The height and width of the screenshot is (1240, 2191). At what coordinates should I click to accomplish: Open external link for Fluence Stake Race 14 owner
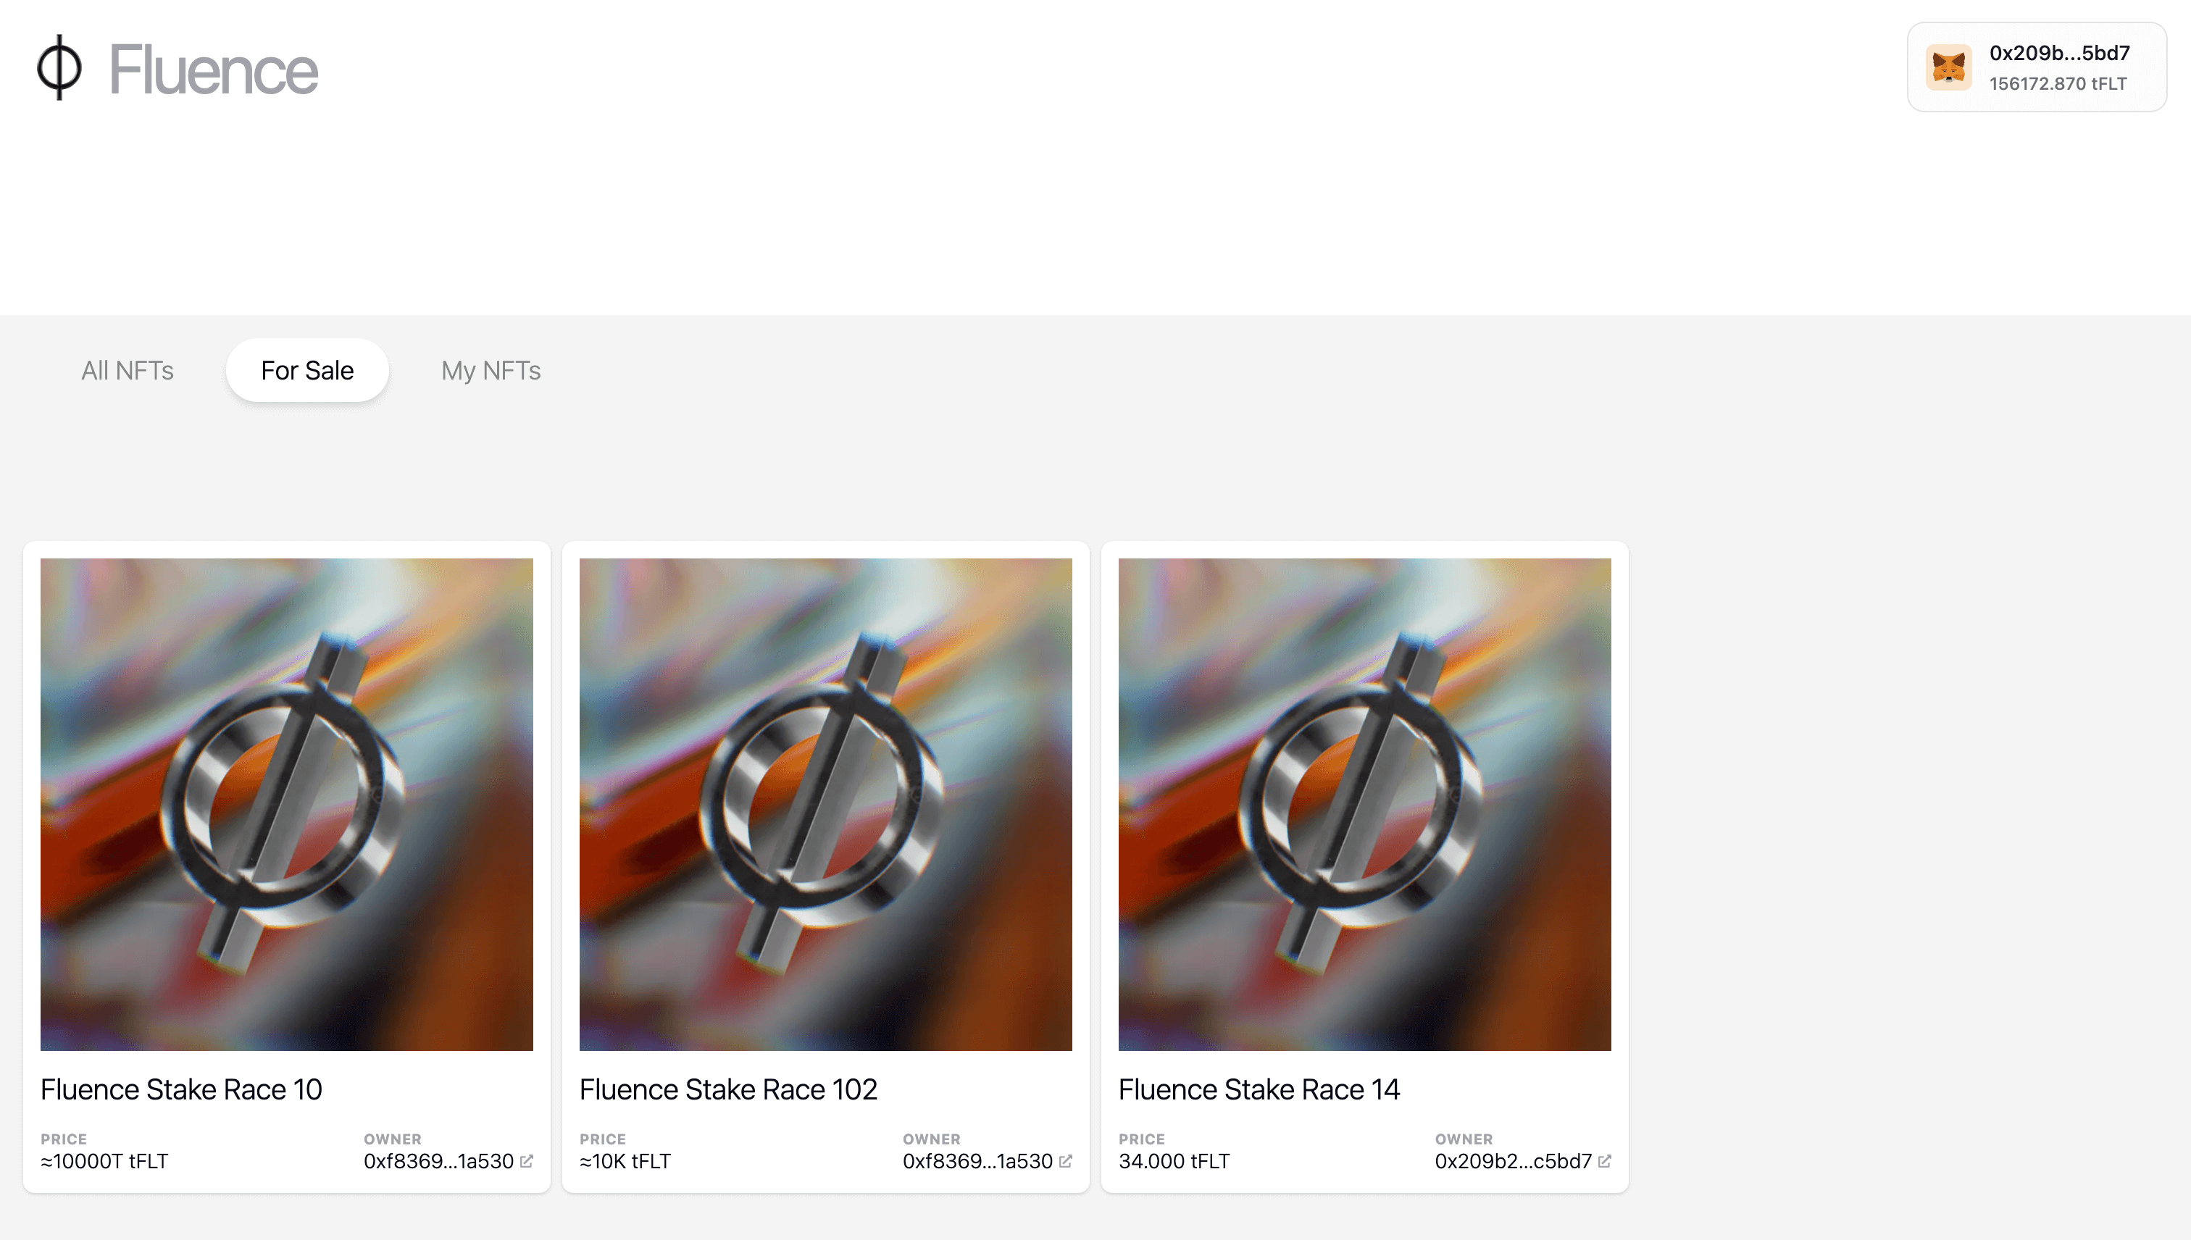1606,1160
